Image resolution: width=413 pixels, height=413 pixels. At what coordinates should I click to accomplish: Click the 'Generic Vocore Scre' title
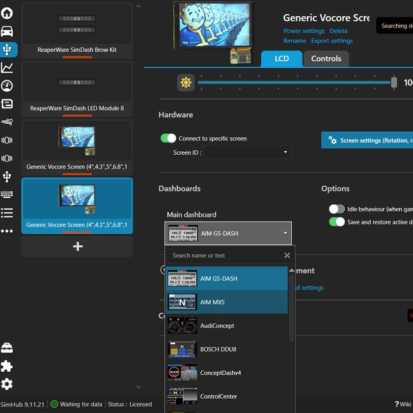[327, 18]
